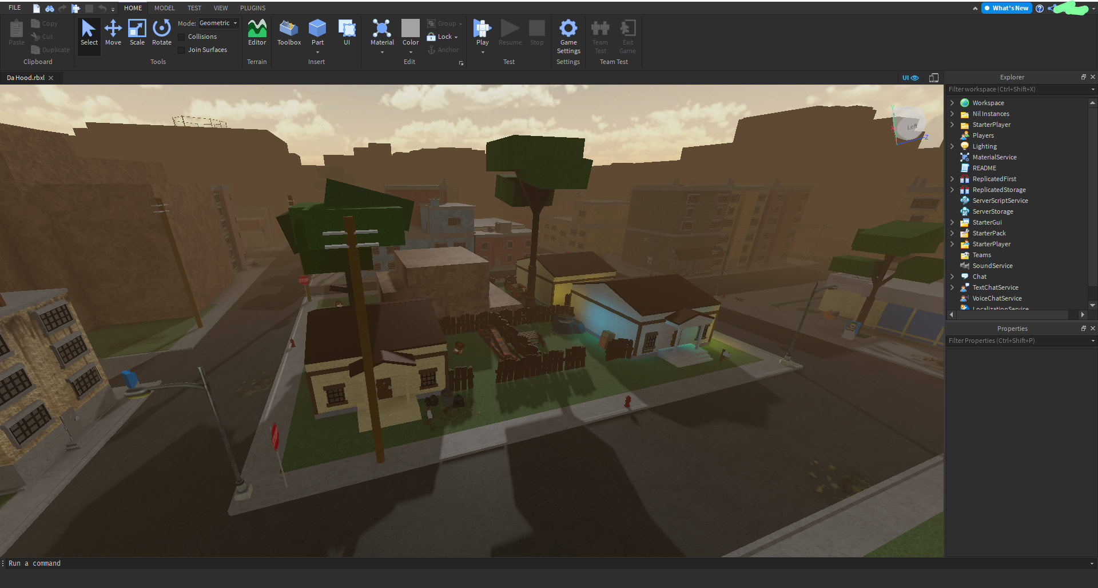Image resolution: width=1098 pixels, height=588 pixels.
Task: Click the insert part icon in quick access bar
Action: [x=75, y=8]
